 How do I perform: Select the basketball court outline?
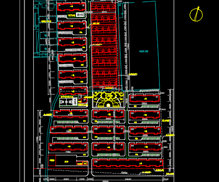pyautogui.click(x=66, y=102)
